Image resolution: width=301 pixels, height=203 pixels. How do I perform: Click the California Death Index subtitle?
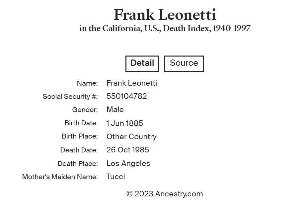[x=165, y=28]
